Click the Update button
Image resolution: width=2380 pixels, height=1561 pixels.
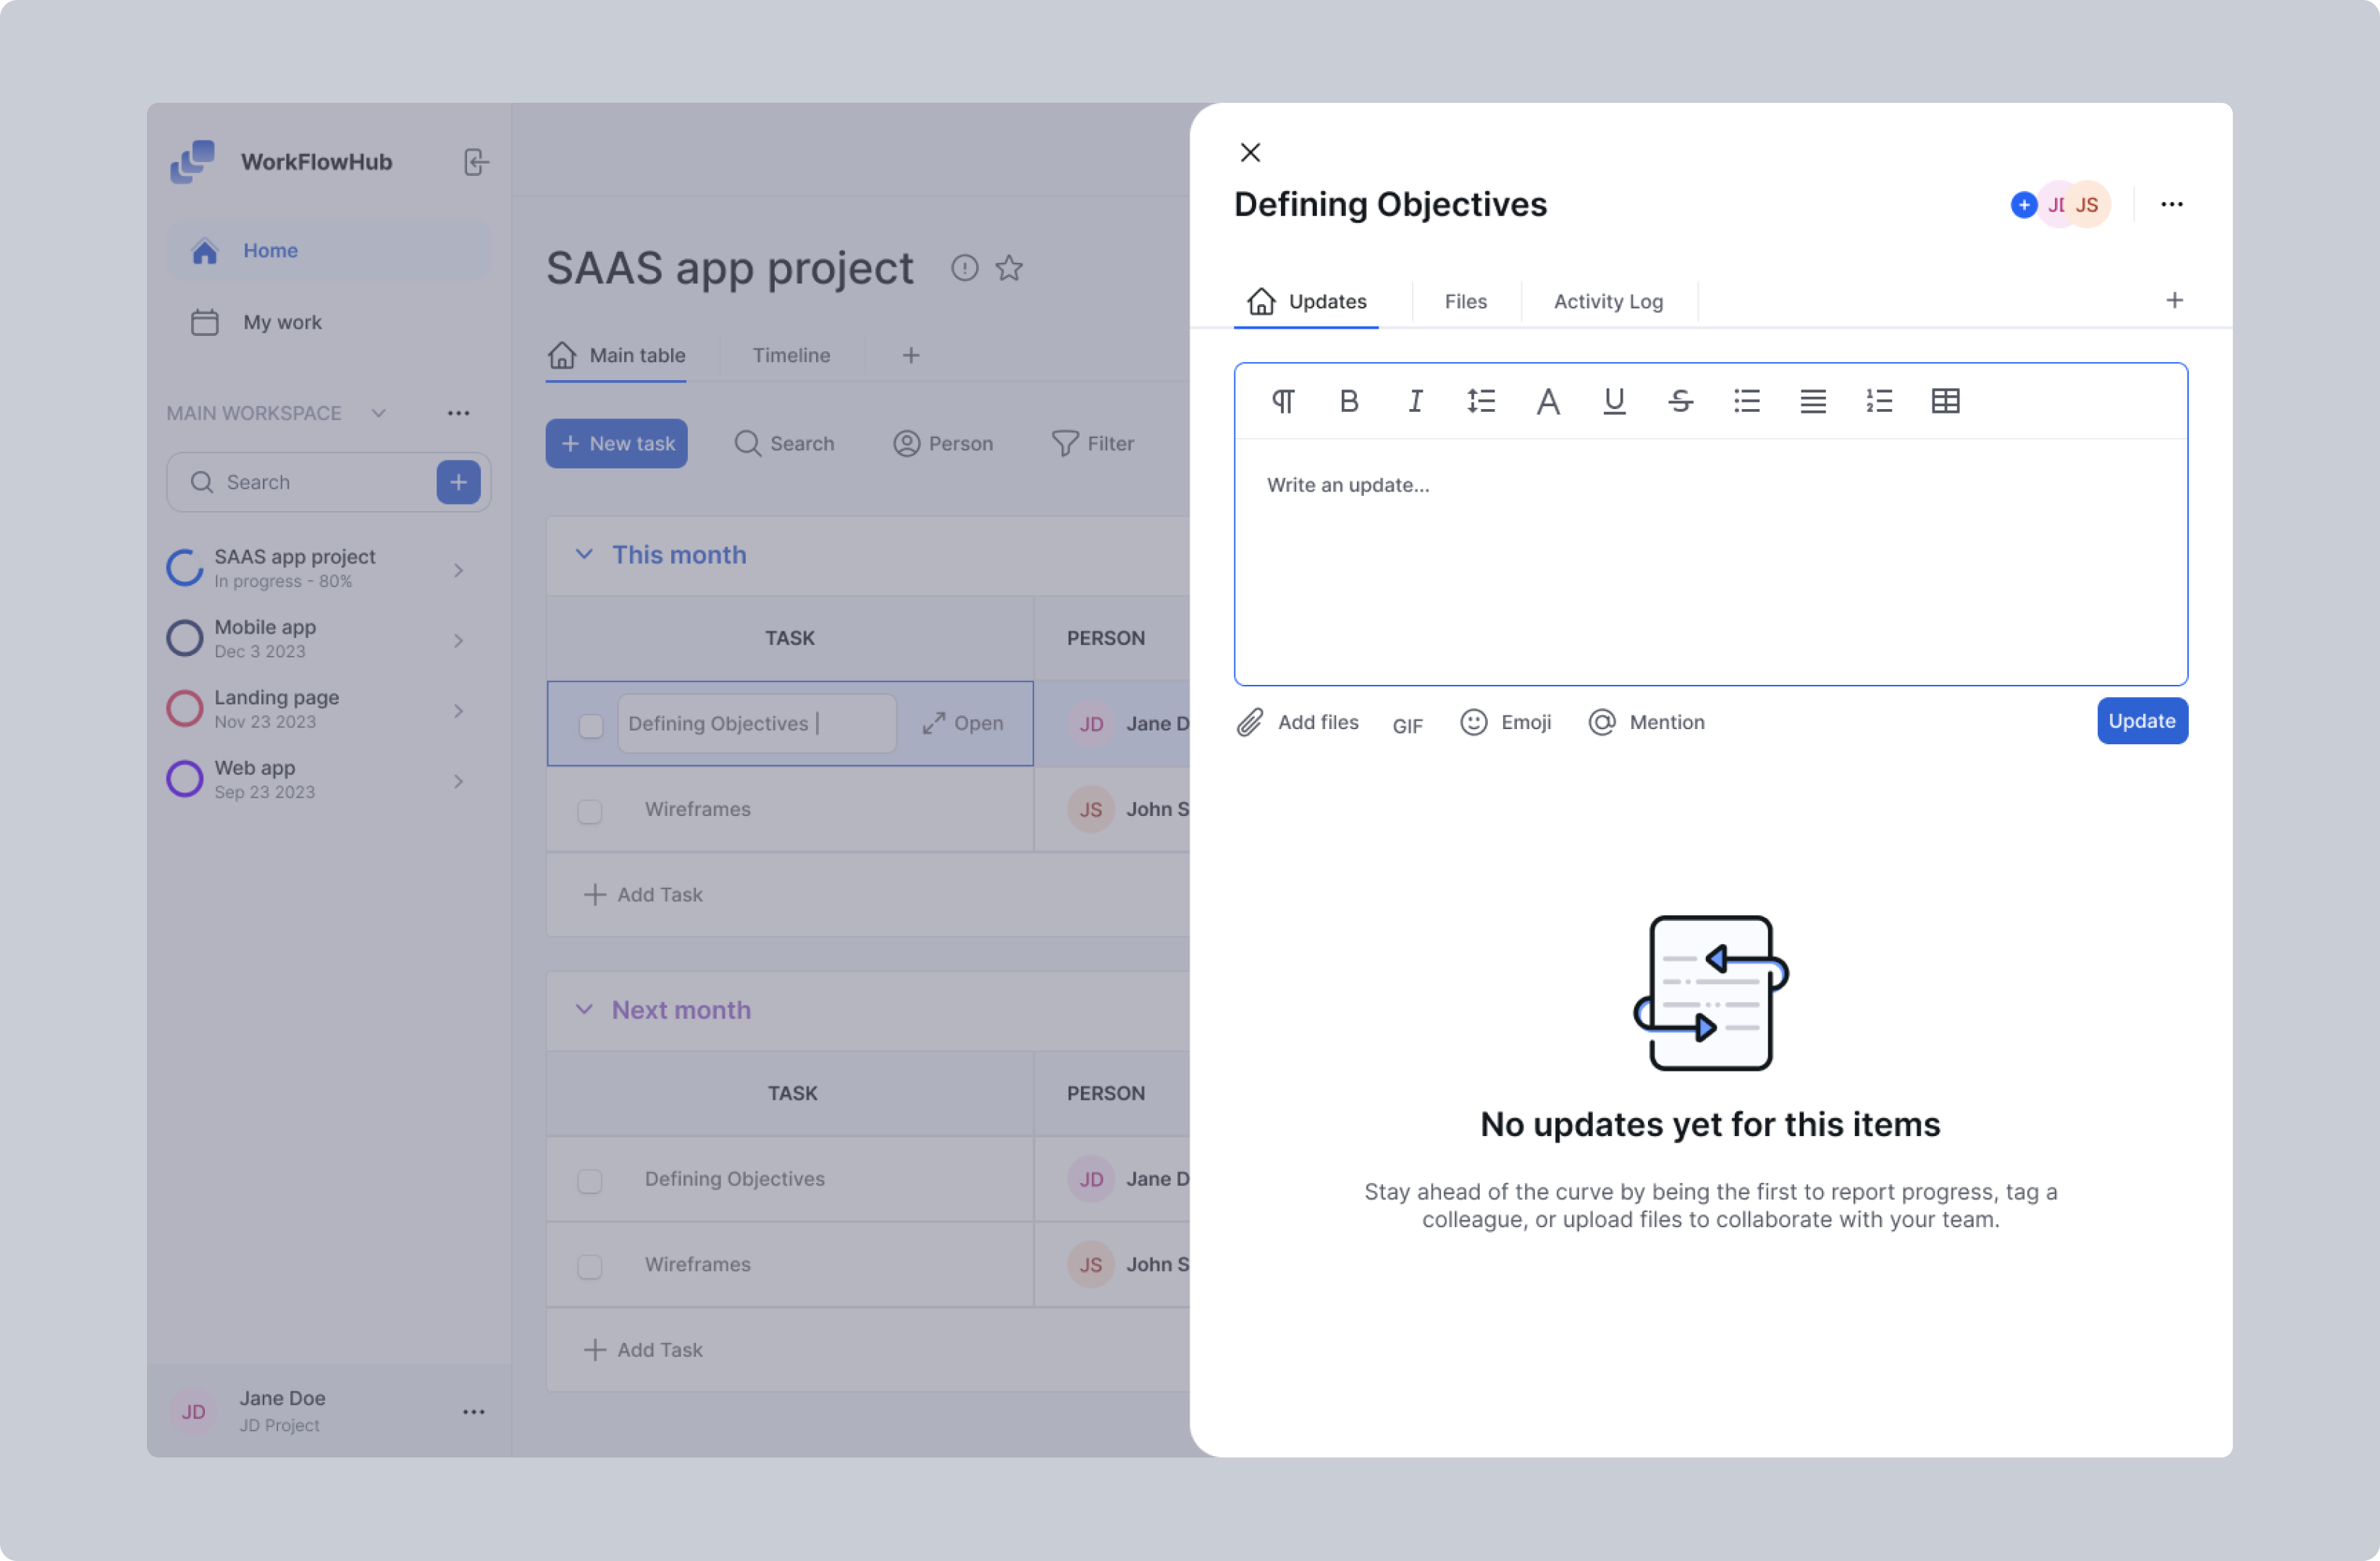click(2142, 721)
